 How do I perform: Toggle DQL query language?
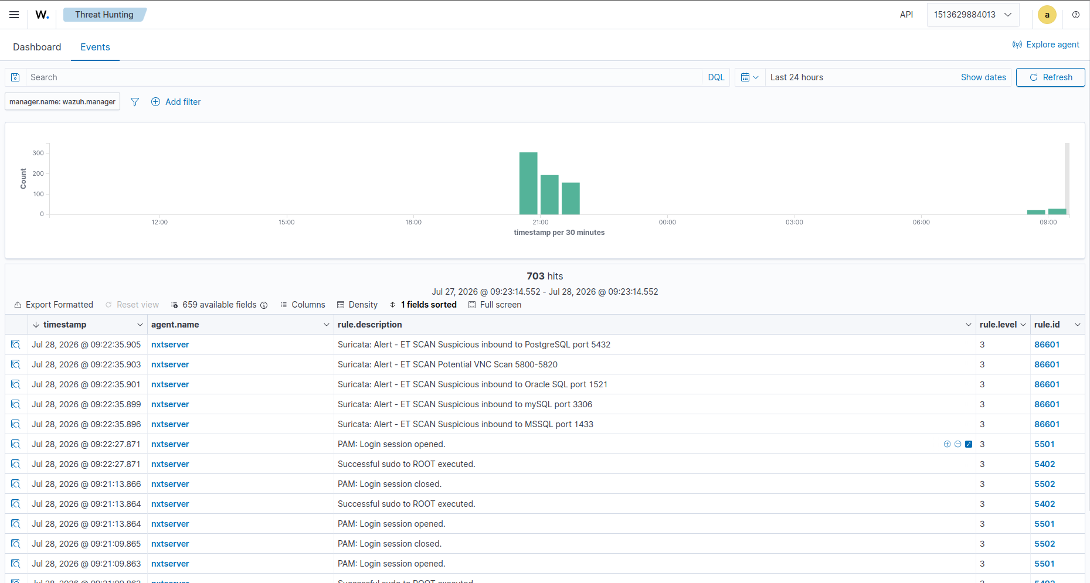[x=716, y=77]
